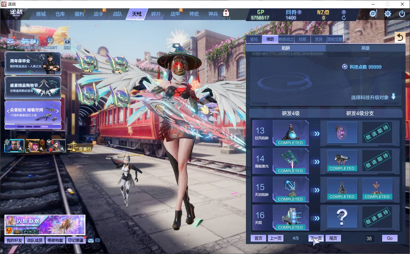Open the 仓库 warehouse tab
The height and width of the screenshot is (254, 410).
(x=60, y=14)
